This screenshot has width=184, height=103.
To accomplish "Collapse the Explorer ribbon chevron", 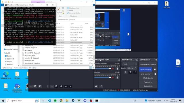I will click(91, 5).
